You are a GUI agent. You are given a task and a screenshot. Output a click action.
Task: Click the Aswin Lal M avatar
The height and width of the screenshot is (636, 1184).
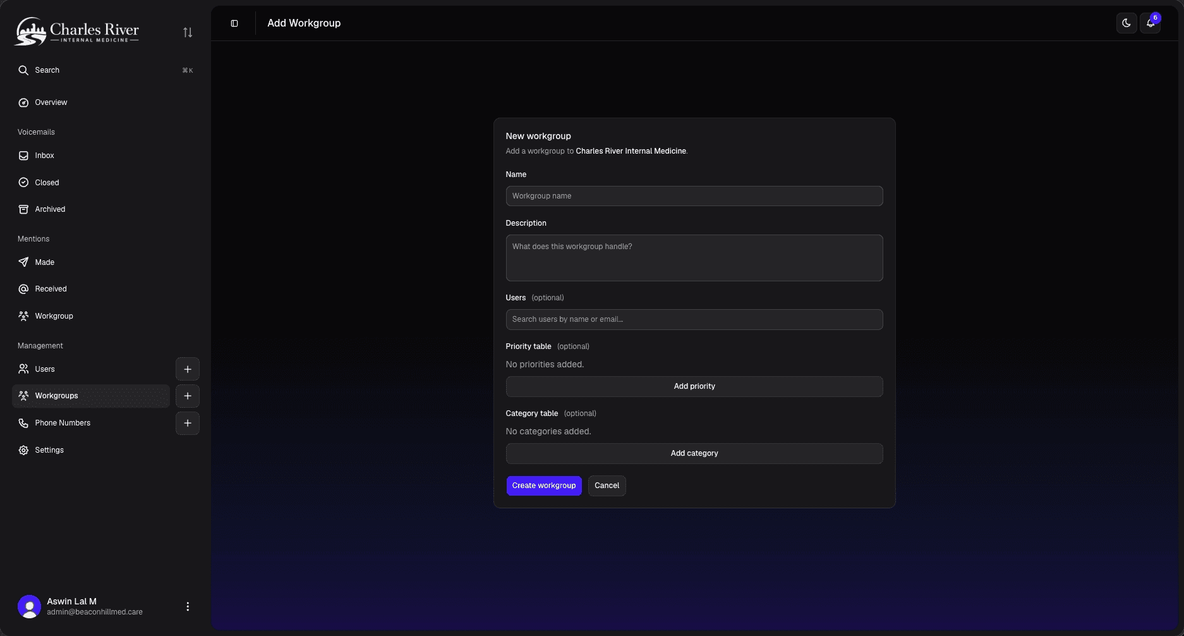[x=29, y=606]
